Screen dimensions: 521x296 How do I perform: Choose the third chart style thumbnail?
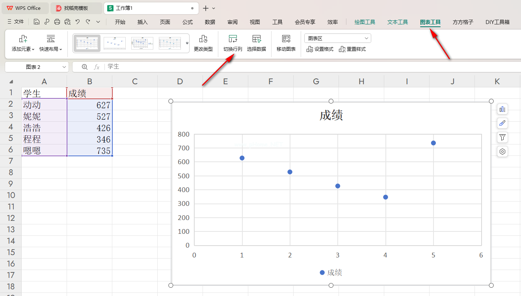point(142,43)
